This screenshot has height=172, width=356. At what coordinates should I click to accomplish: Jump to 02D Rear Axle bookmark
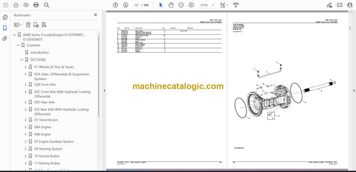pos(44,102)
